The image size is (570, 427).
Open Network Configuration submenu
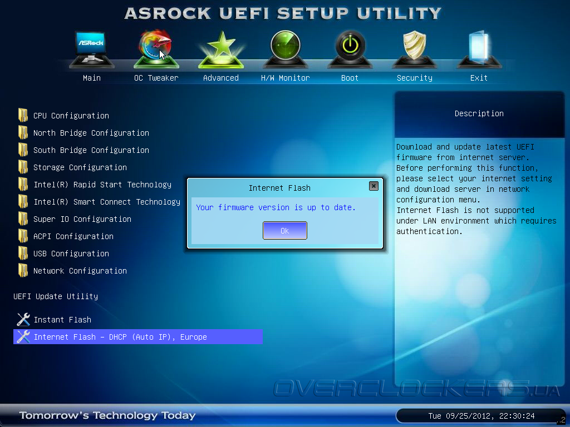(80, 271)
